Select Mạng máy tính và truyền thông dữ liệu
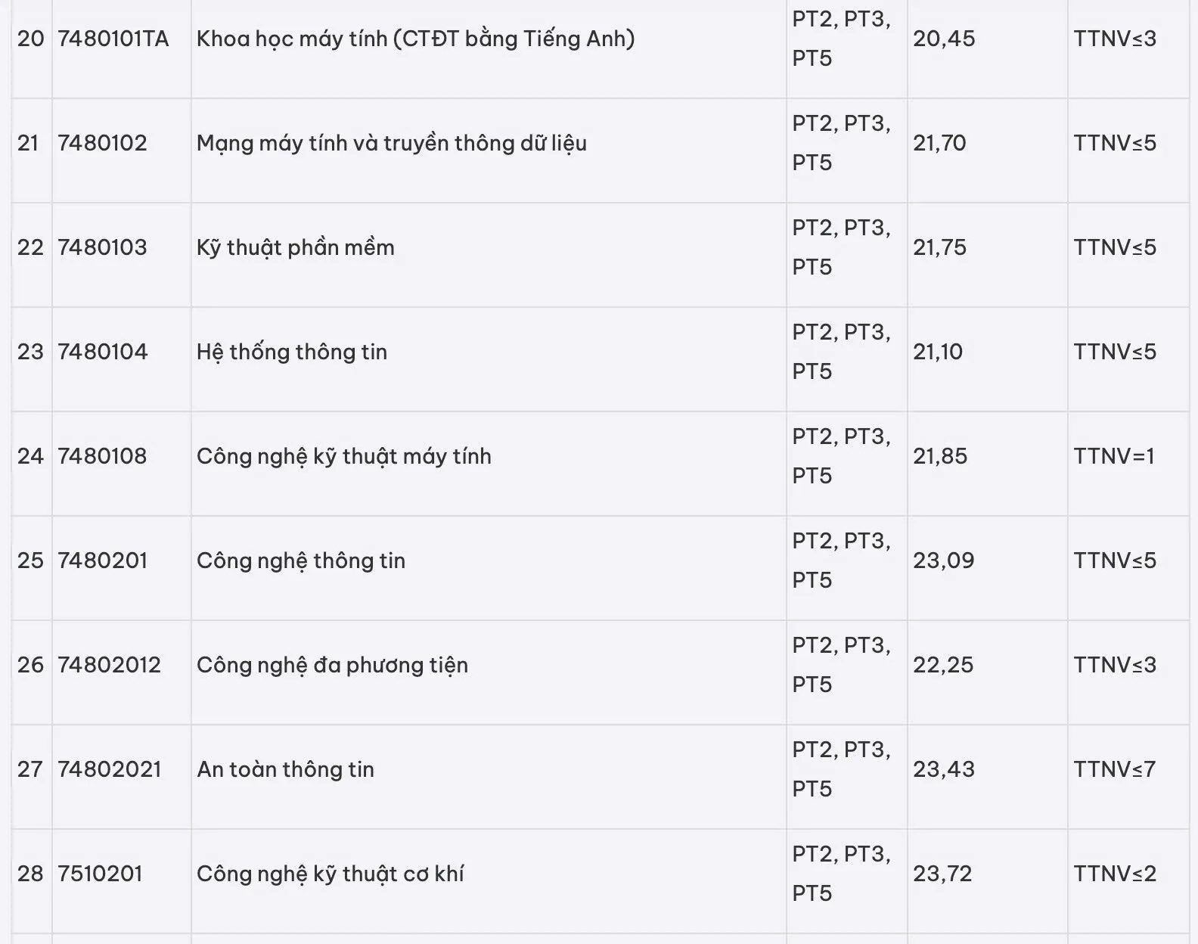Screen dimensions: 1198x944 click(391, 143)
